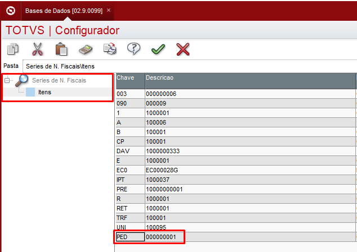Select the row with key 090

(235, 103)
